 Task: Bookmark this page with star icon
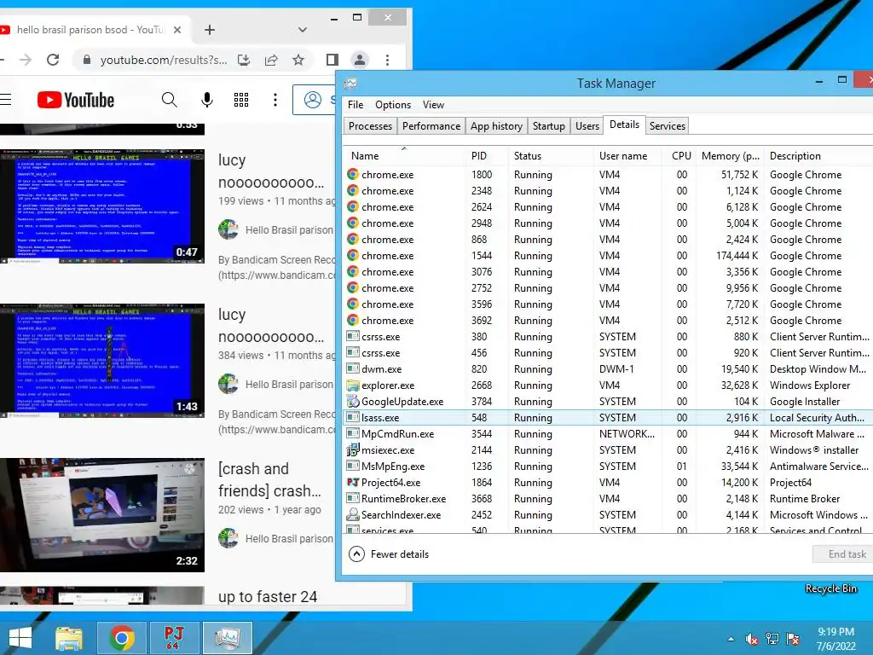[x=298, y=60]
